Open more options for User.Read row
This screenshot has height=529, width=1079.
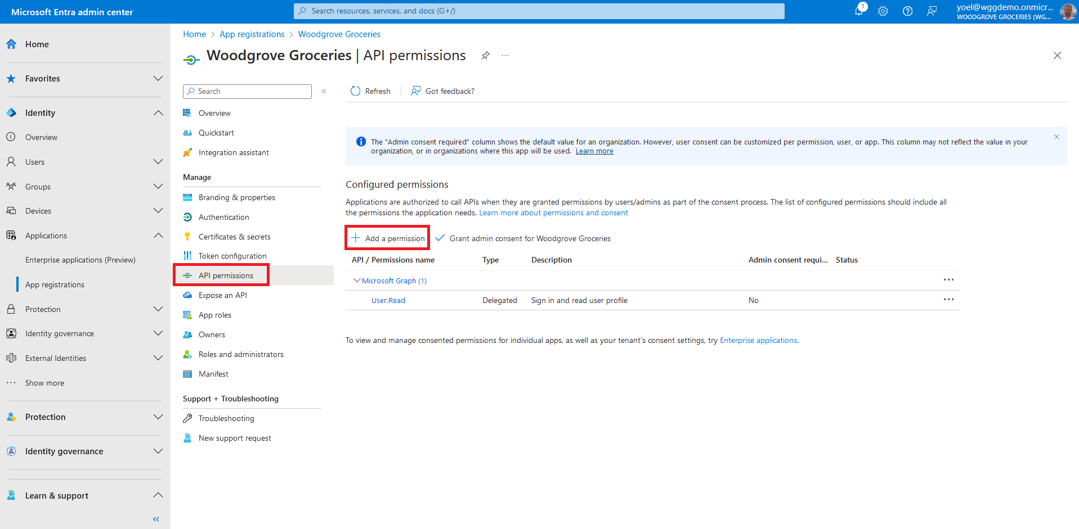pos(948,300)
